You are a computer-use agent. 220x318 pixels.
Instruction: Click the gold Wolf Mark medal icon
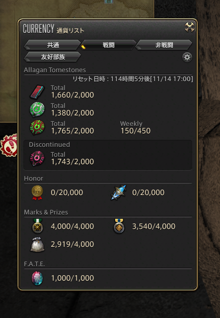click(x=37, y=193)
